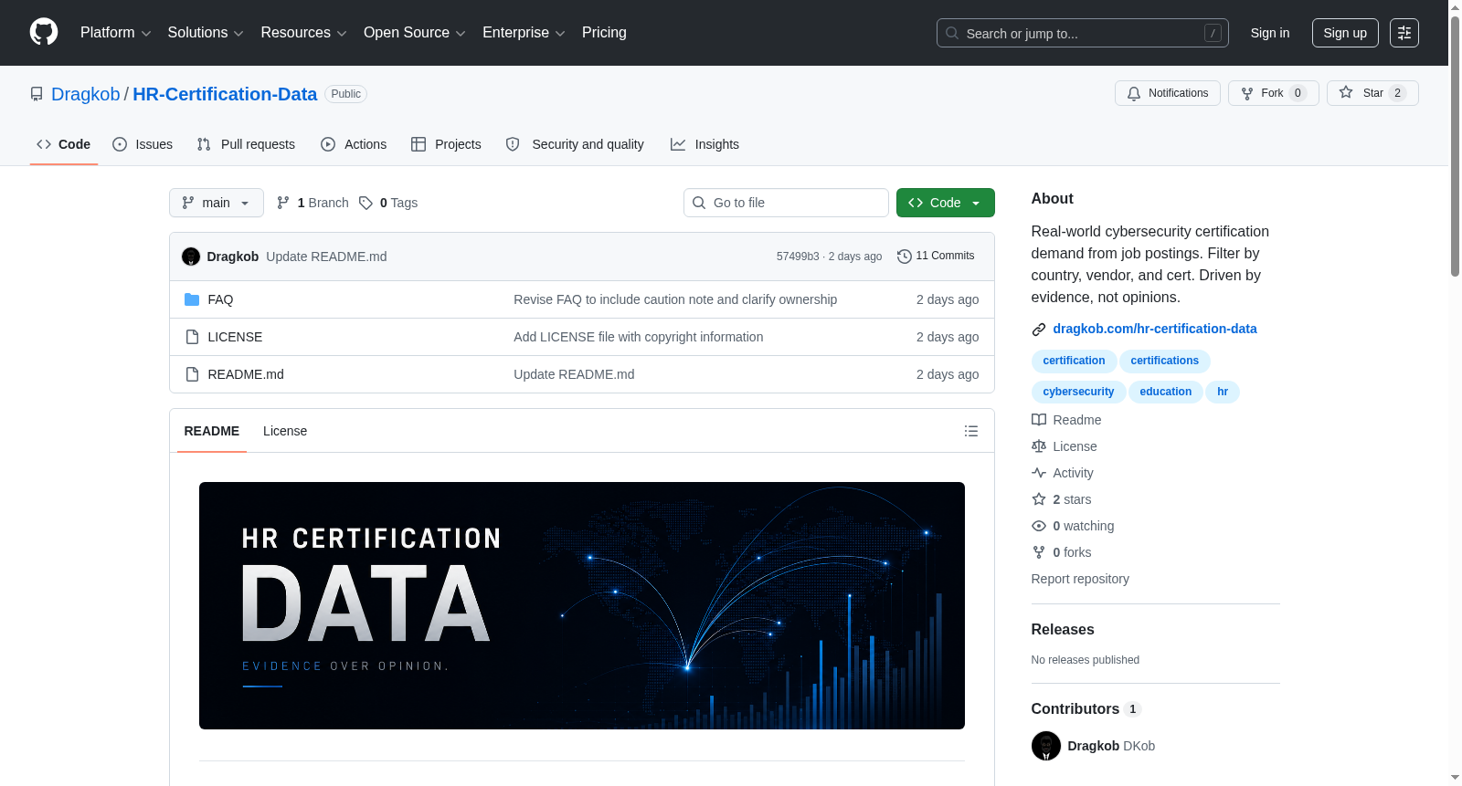Open the Platform dropdown menu
1462x786 pixels.
coord(115,33)
